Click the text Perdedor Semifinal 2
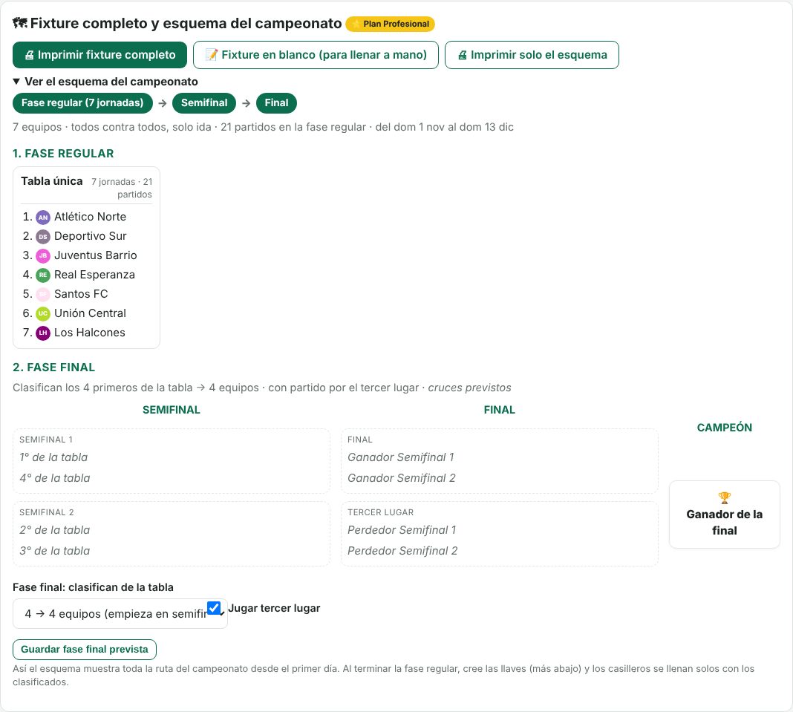The width and height of the screenshot is (793, 712). point(402,551)
